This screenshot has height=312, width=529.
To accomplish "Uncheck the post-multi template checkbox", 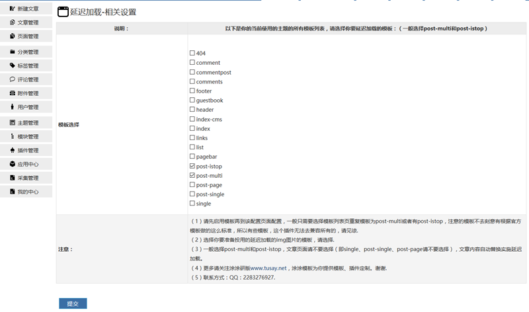I will tap(192, 175).
